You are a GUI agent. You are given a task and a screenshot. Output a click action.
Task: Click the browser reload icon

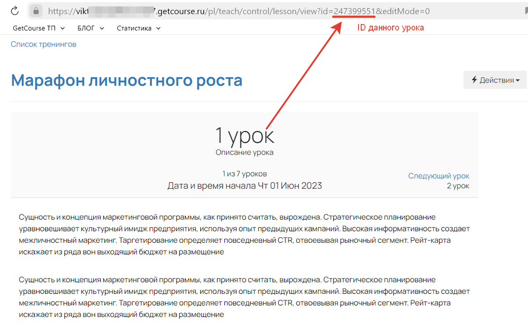click(15, 11)
